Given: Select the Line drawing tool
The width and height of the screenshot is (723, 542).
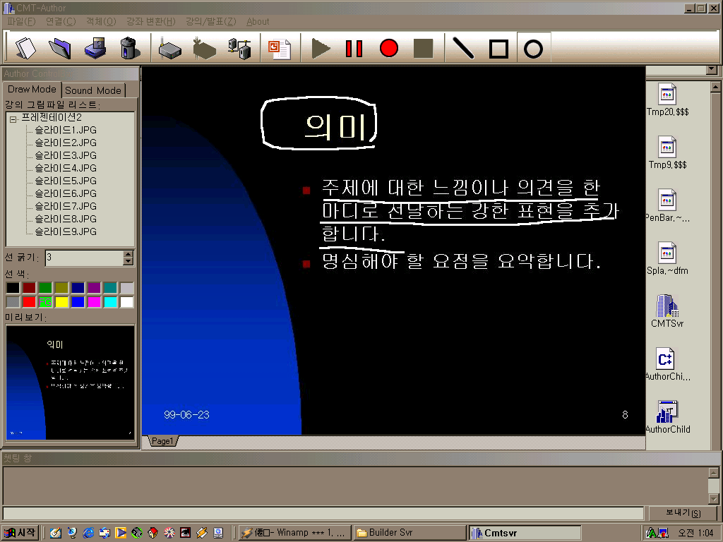Looking at the screenshot, I should (x=463, y=48).
